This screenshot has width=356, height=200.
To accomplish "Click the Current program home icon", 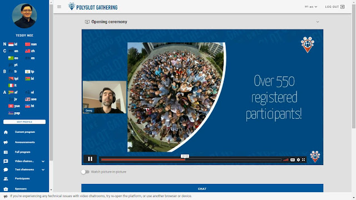I will (x=6, y=132).
